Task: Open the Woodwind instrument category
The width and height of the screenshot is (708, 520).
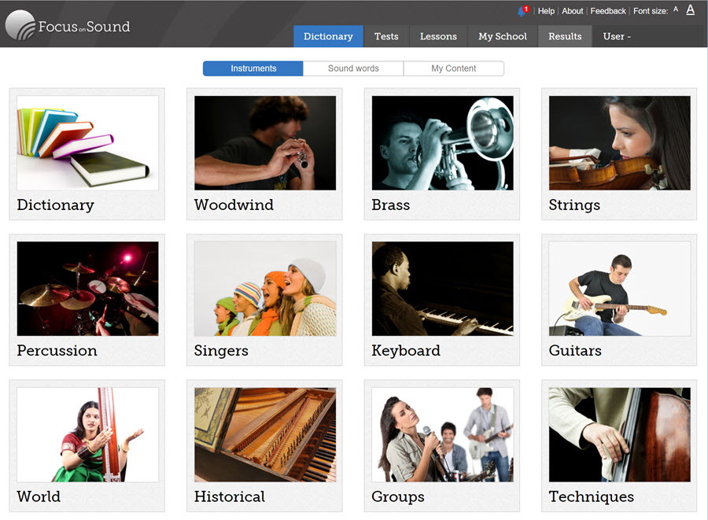Action: tap(264, 154)
